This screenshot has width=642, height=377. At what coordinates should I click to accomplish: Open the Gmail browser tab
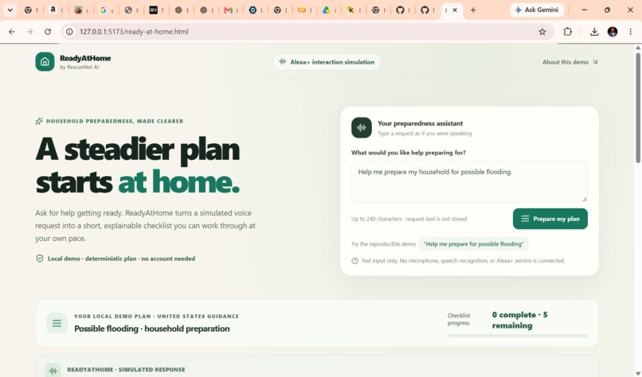tap(231, 10)
